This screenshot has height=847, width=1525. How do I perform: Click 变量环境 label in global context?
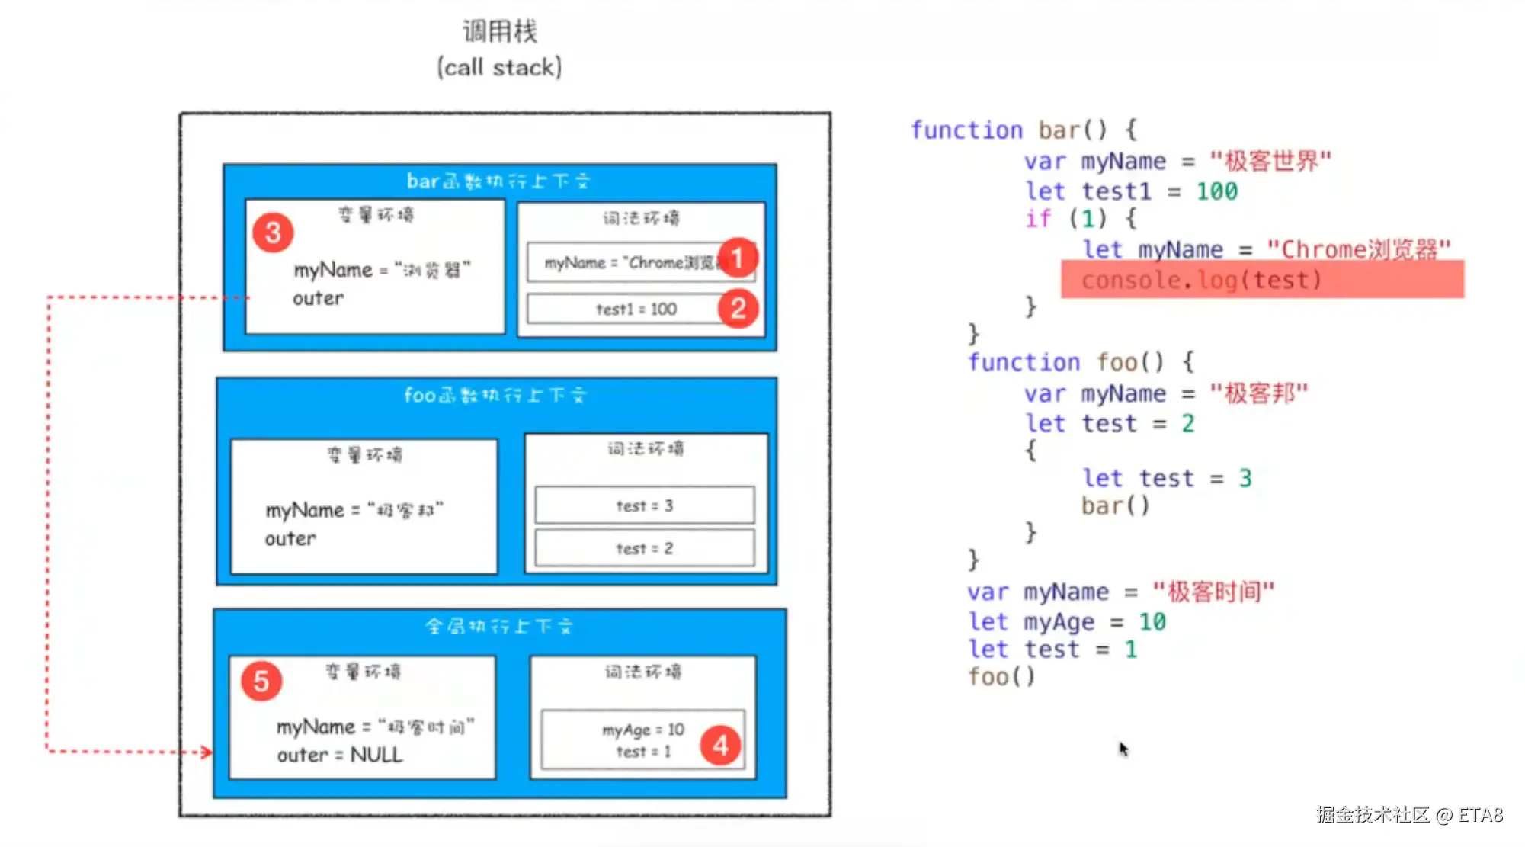coord(363,672)
